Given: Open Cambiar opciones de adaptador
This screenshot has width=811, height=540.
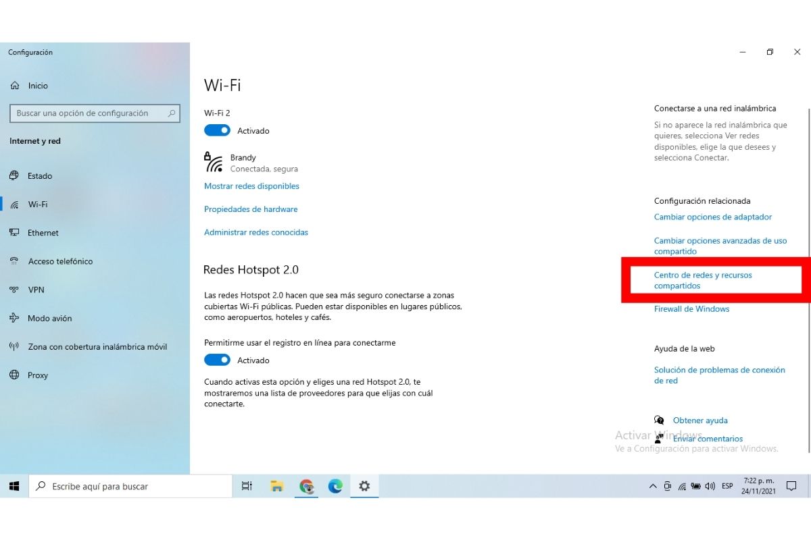Looking at the screenshot, I should [x=713, y=217].
